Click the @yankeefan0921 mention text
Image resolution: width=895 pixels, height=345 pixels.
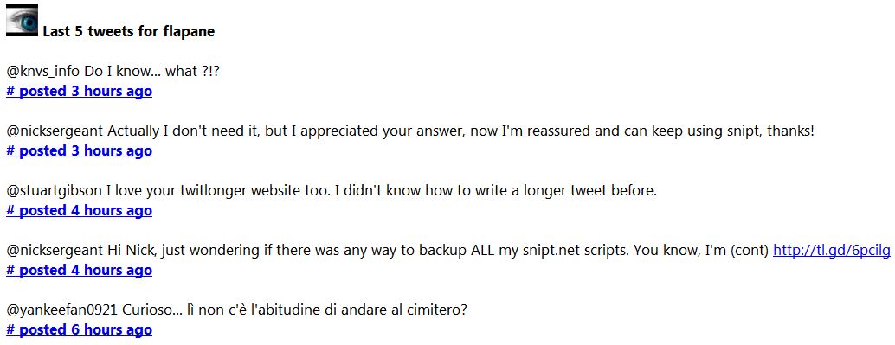pyautogui.click(x=62, y=310)
